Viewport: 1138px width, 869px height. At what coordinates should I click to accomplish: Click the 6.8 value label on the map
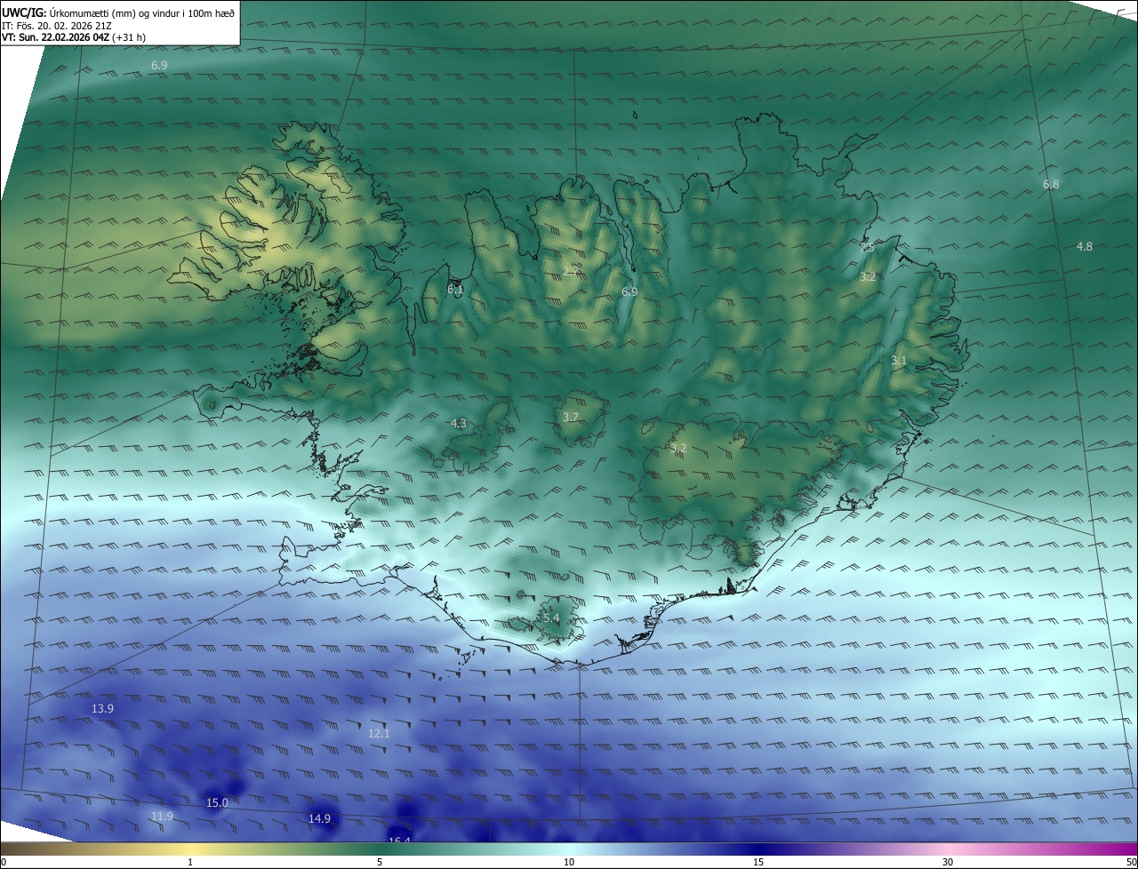pos(1051,184)
